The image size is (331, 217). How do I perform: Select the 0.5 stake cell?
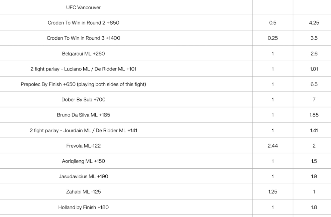[x=273, y=23]
